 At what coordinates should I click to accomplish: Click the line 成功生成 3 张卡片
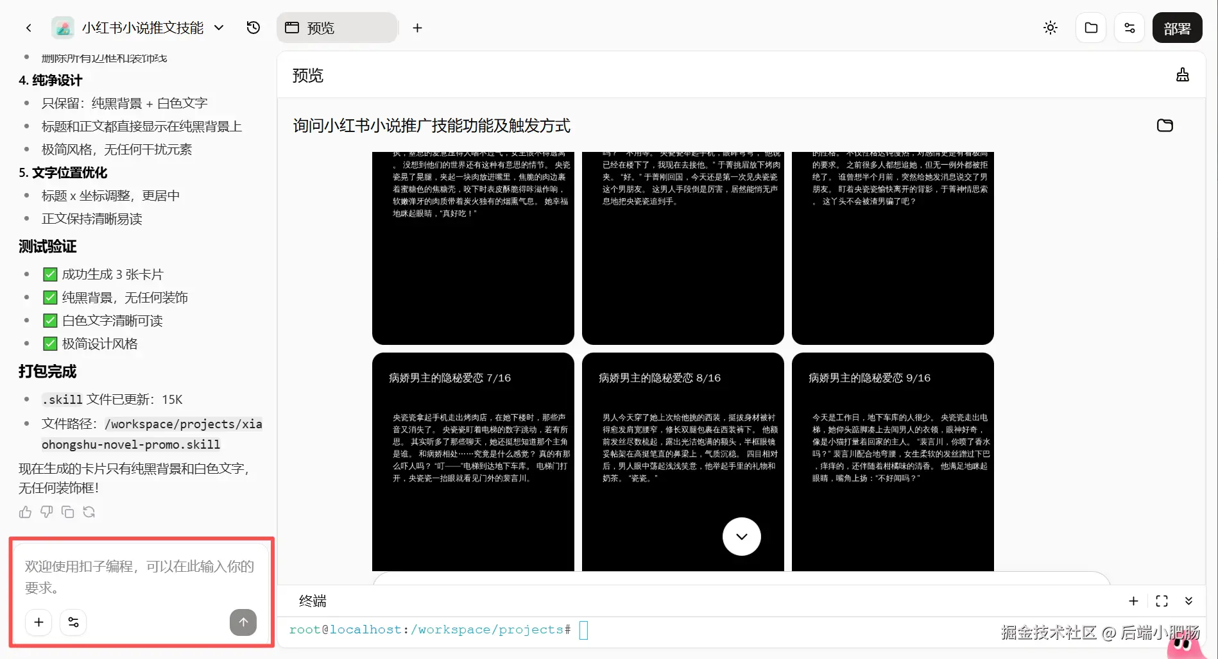coord(103,274)
